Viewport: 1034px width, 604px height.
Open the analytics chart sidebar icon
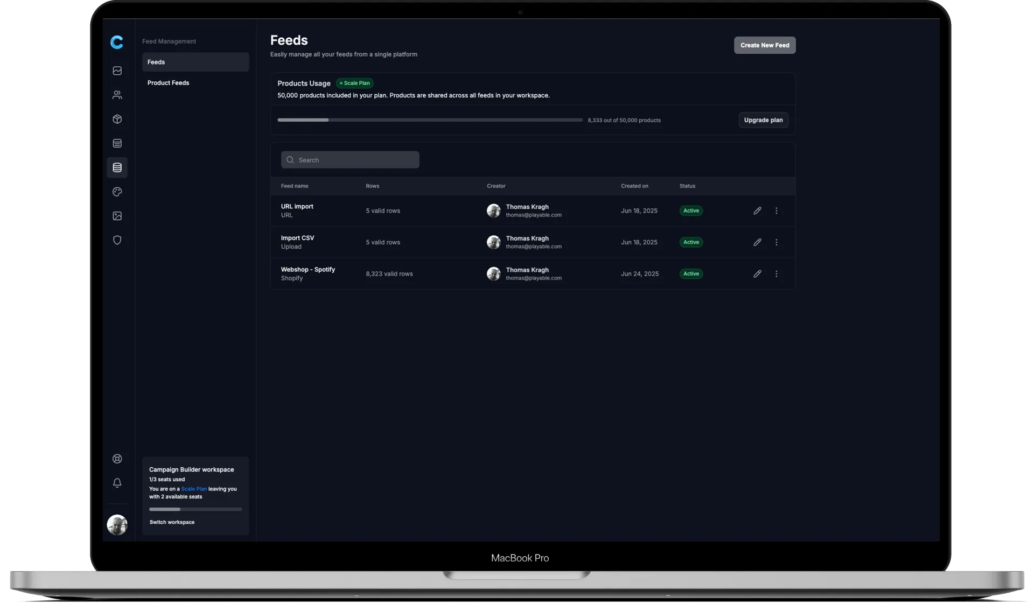coord(117,71)
